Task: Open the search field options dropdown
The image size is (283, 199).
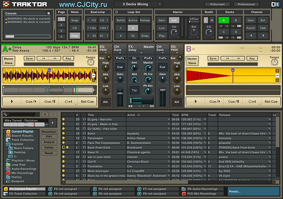Action: tap(6, 115)
